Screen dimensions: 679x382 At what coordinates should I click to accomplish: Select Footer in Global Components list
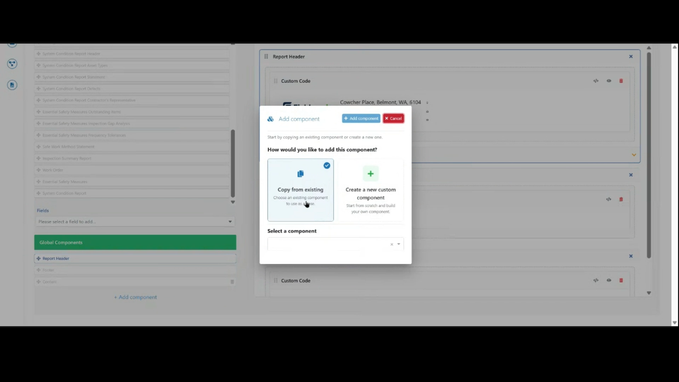pyautogui.click(x=135, y=270)
